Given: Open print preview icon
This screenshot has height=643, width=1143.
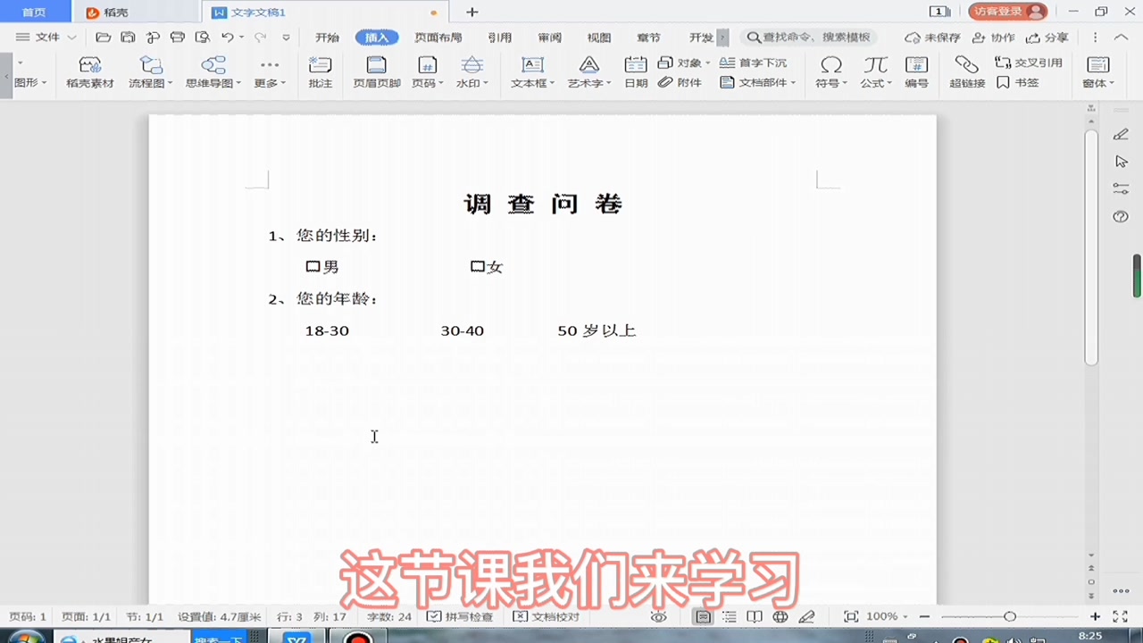Looking at the screenshot, I should (203, 38).
